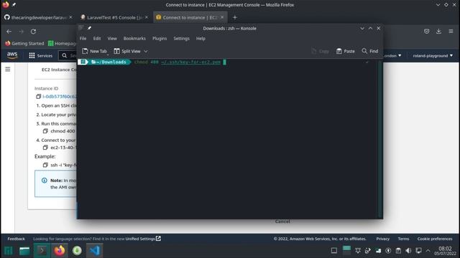Open the File menu in Konsole

tap(83, 39)
